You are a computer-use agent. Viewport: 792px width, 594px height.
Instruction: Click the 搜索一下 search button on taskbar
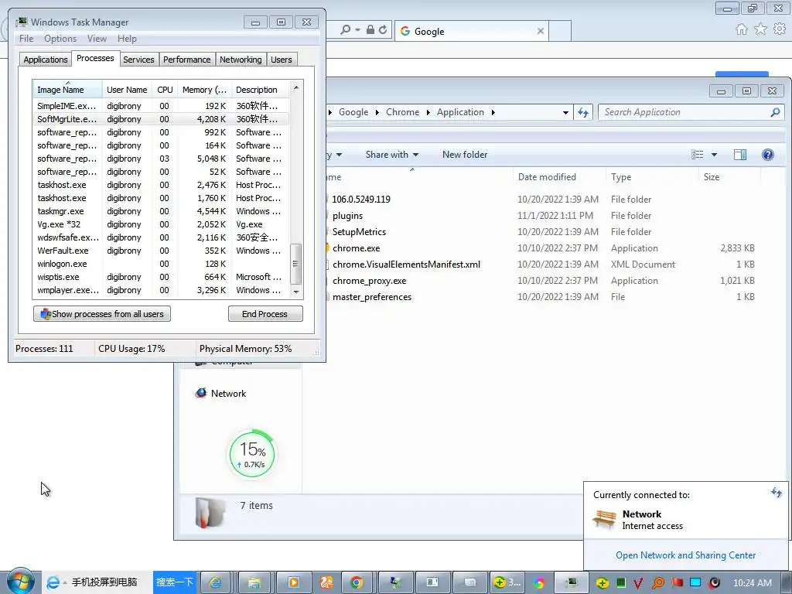pyautogui.click(x=174, y=582)
